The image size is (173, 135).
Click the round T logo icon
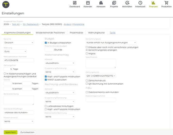pos(6,4)
